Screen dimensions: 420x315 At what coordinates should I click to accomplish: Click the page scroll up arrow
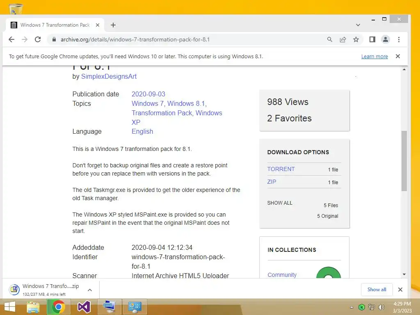pos(404,69)
